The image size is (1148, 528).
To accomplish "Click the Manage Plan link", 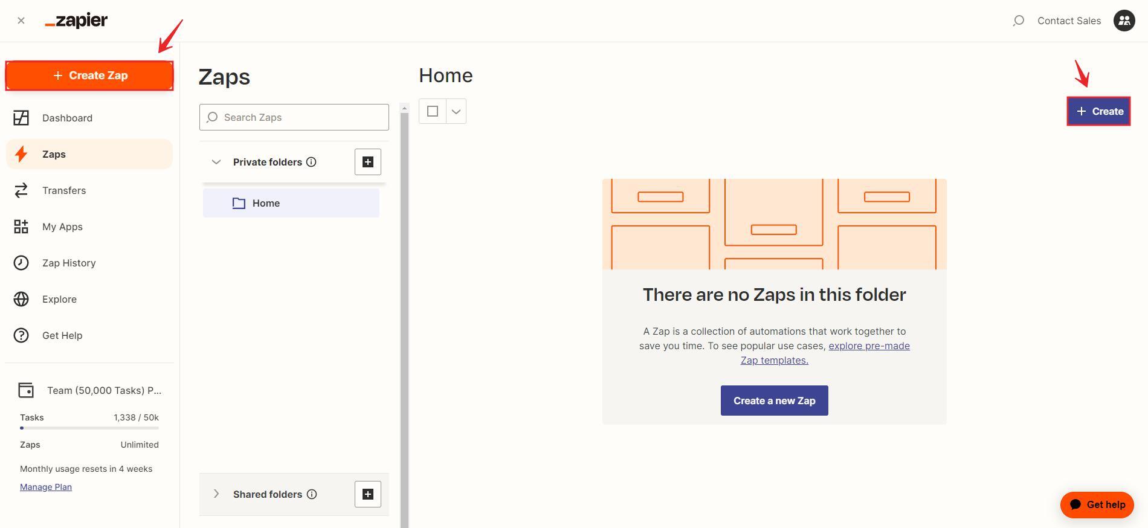I will pyautogui.click(x=46, y=487).
